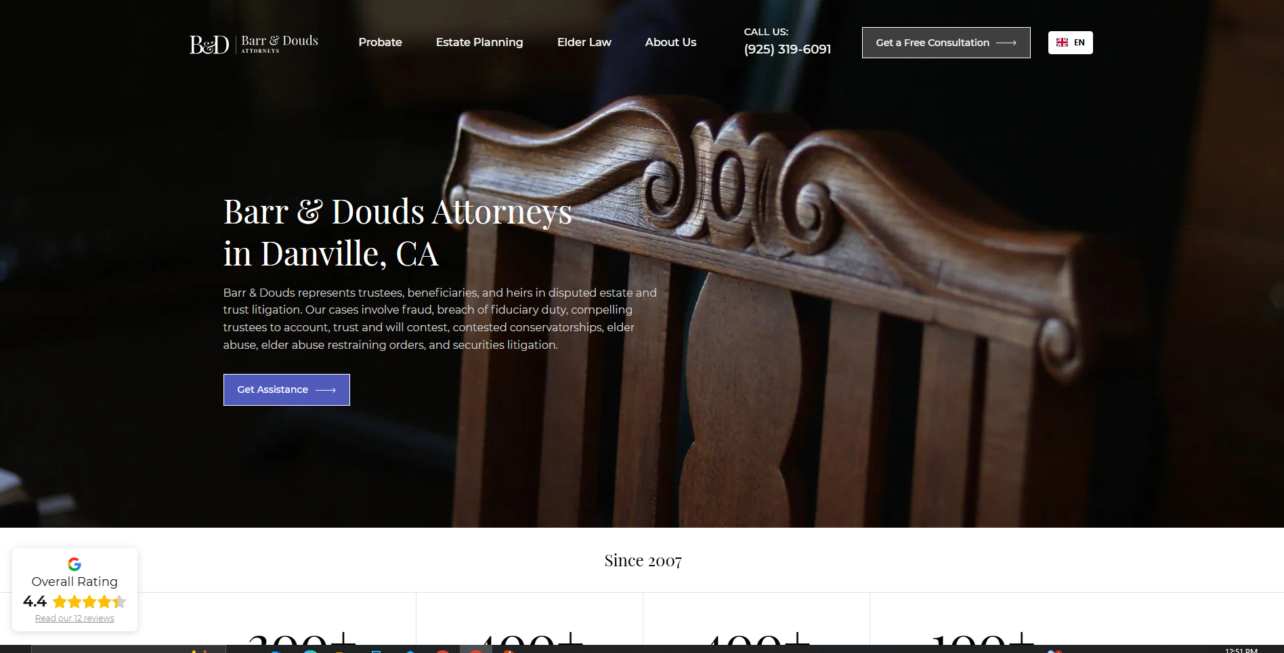
Task: Go to the Elder Law menu item
Action: tap(584, 42)
